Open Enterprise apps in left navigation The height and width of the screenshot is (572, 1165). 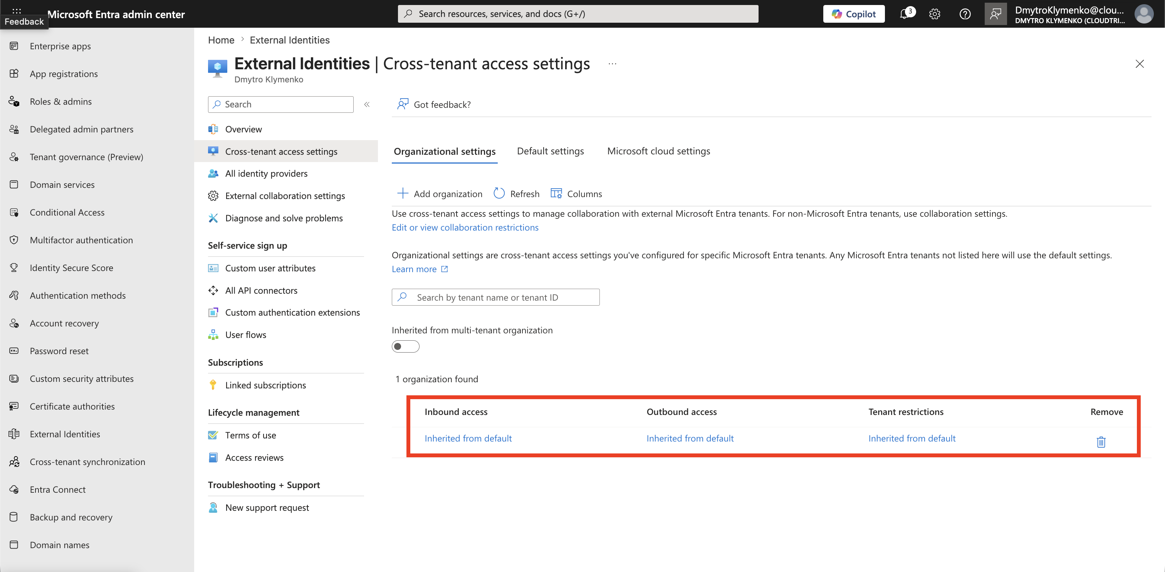pos(60,46)
